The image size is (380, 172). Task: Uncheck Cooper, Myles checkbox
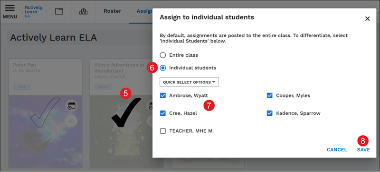270,95
